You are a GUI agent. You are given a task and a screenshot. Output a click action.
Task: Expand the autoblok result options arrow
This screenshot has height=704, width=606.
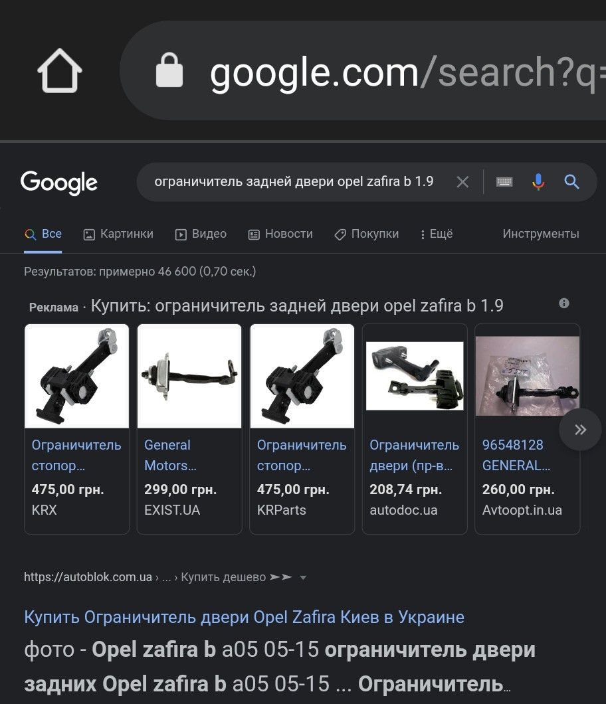[303, 578]
